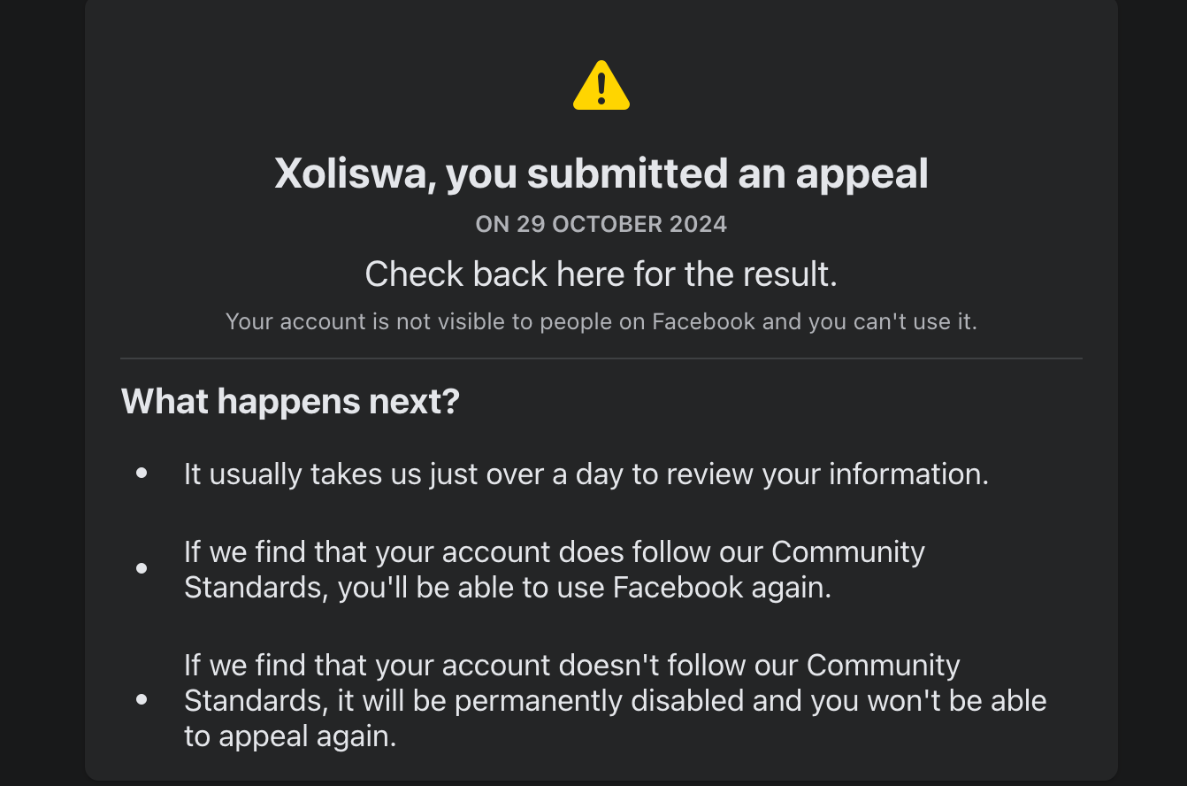
Task: Click the dark margin left of the card
Action: pos(42,389)
